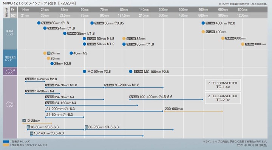Click the orange legend swatch for upcoming lenses

click(x=6, y=145)
